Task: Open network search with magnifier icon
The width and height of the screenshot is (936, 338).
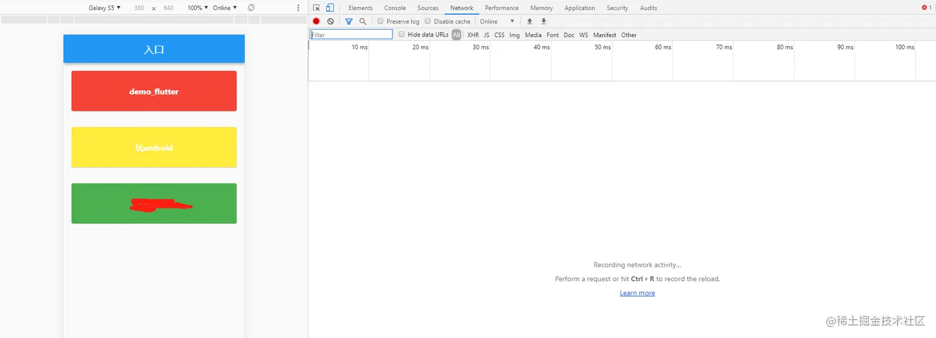Action: click(363, 21)
